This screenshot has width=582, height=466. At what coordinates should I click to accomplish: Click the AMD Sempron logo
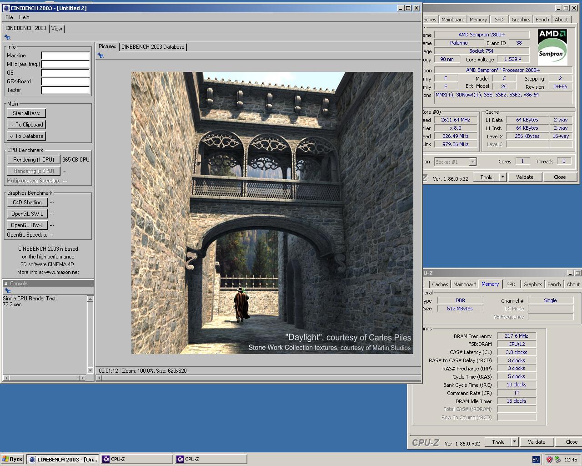(552, 47)
